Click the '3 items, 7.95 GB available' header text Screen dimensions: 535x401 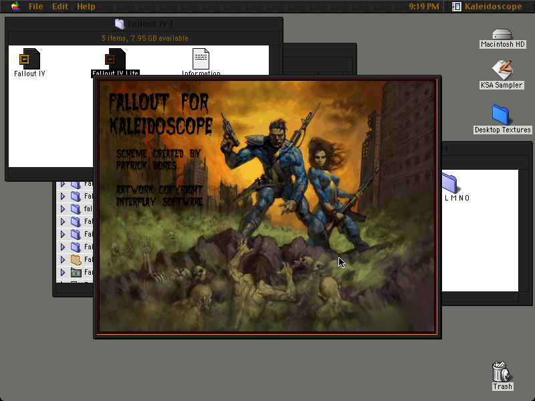click(144, 38)
